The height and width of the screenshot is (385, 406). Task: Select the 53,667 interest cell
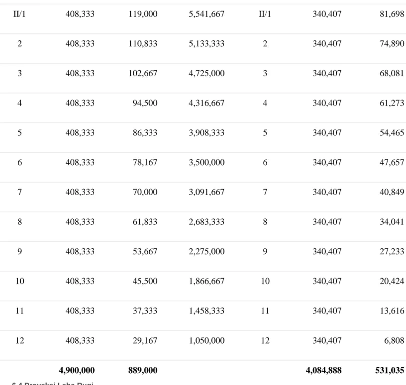145,251
